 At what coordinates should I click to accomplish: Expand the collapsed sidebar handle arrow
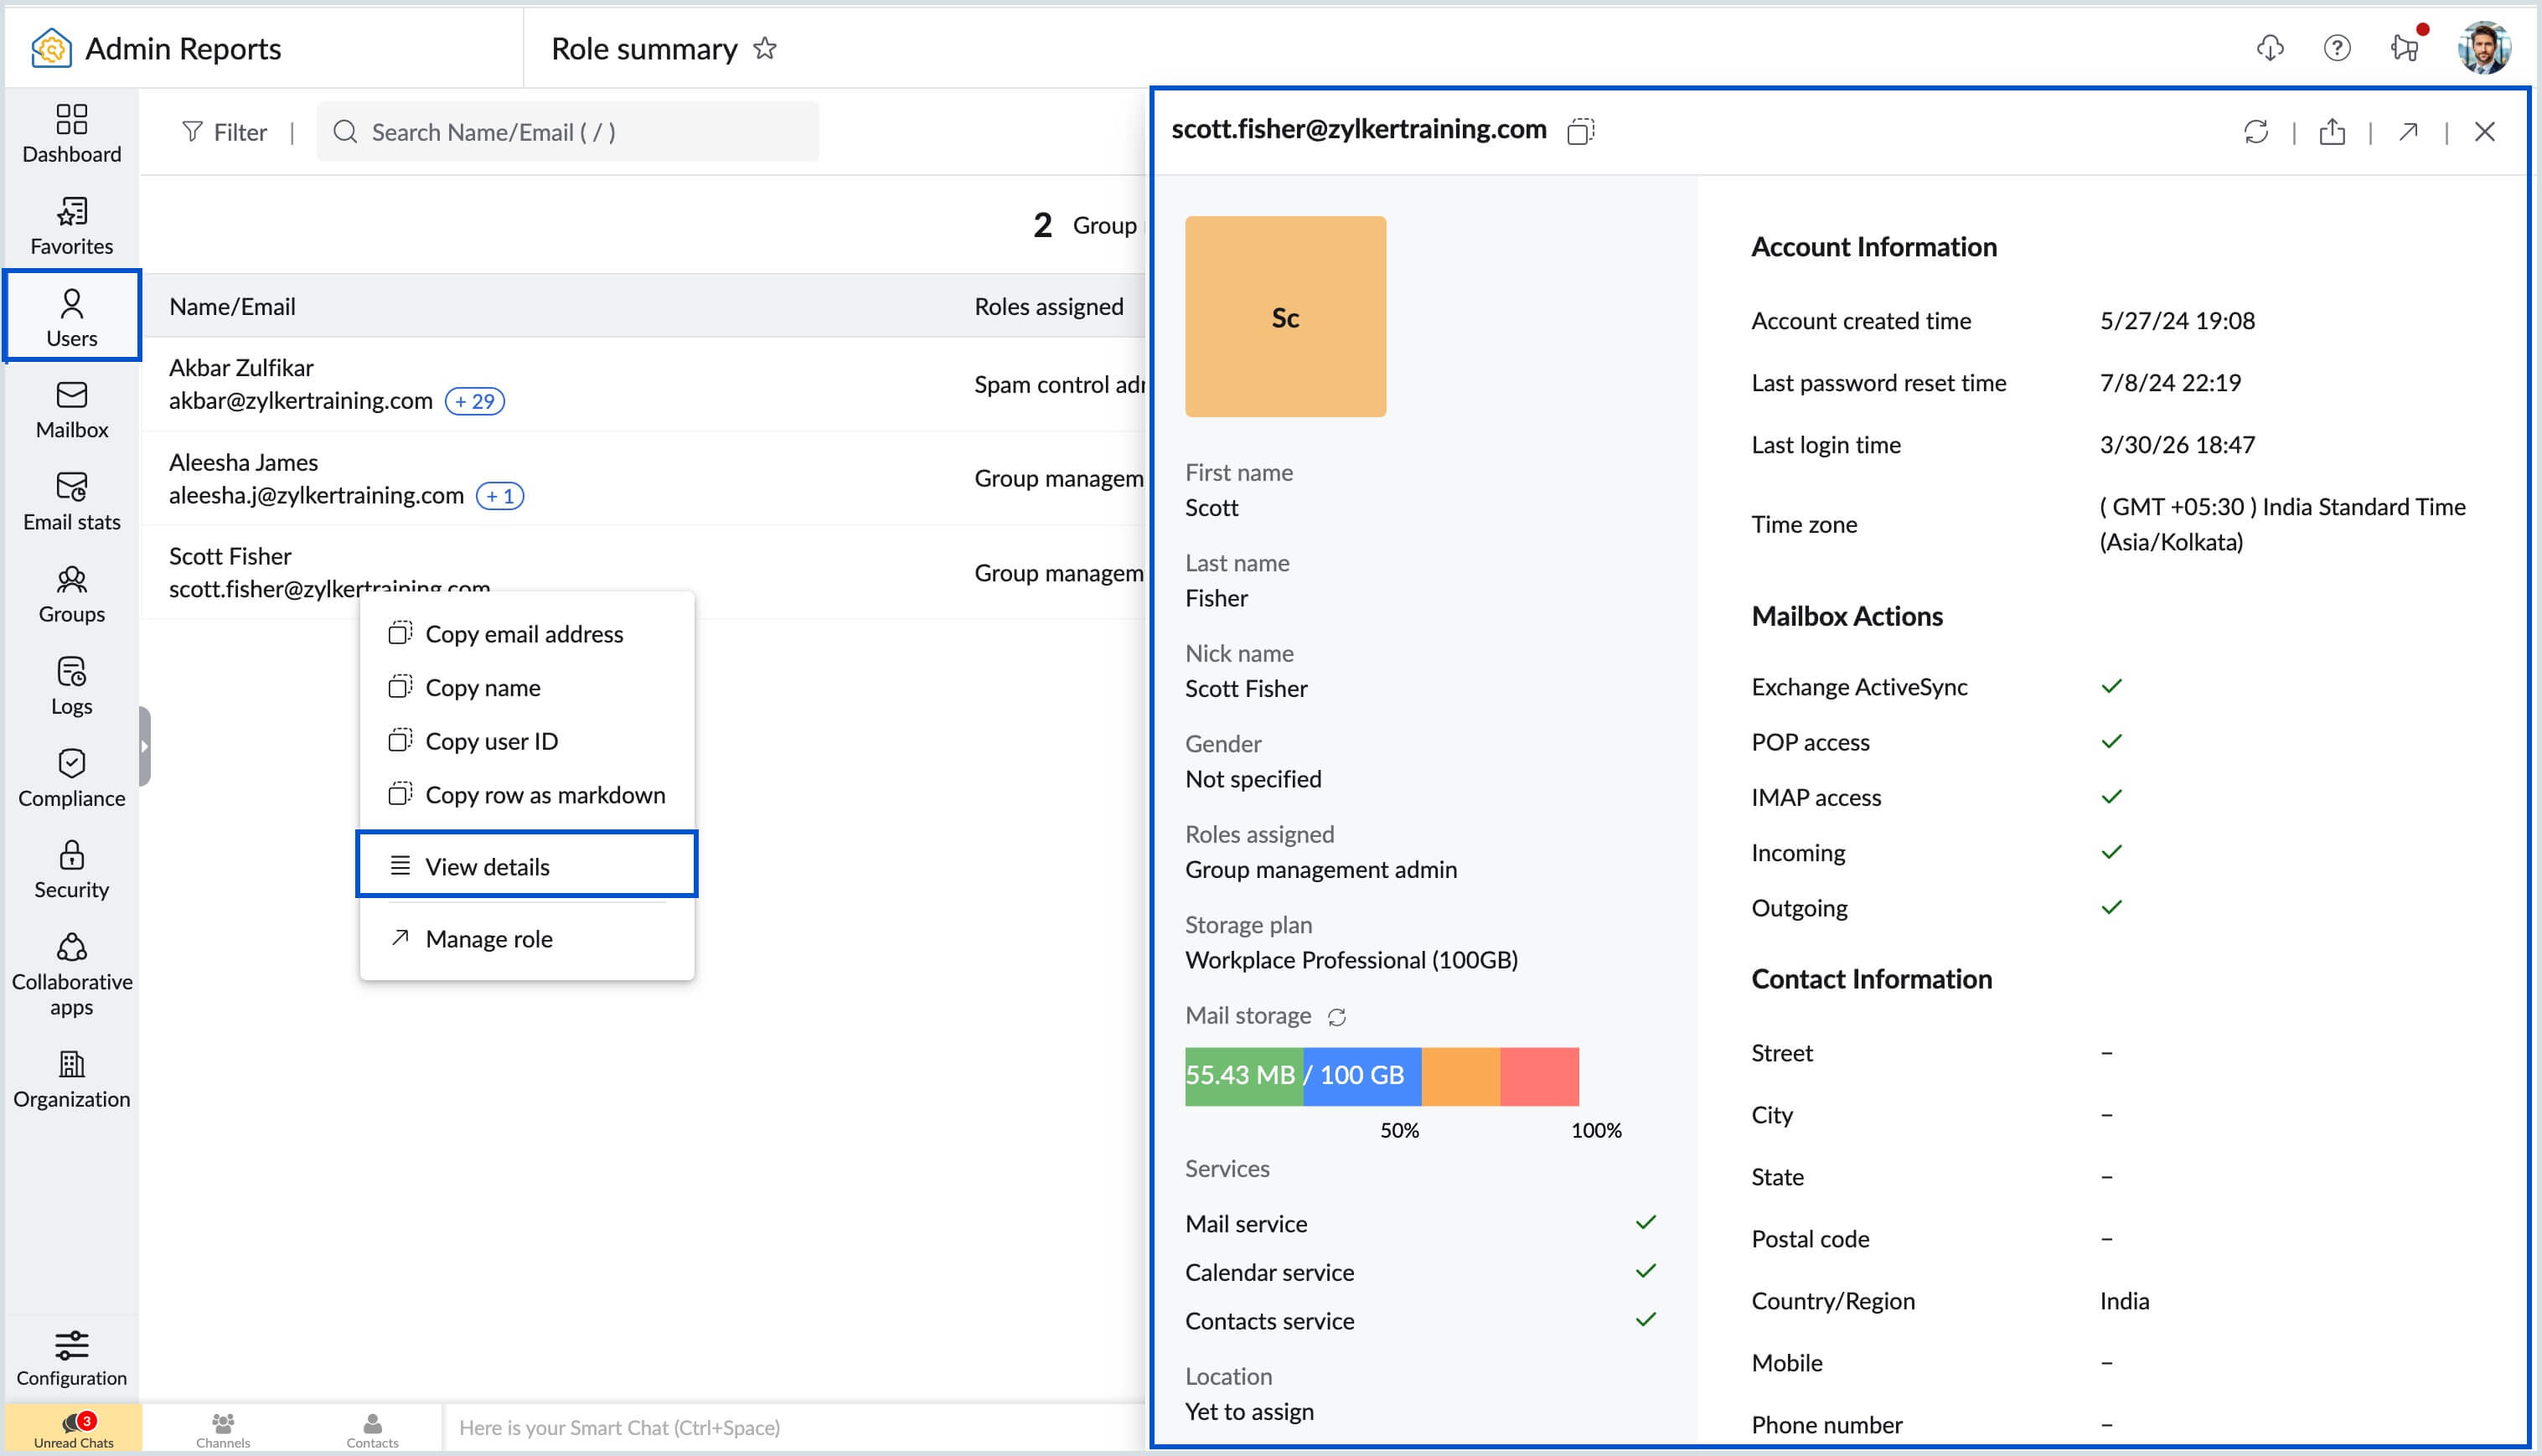coord(145,746)
